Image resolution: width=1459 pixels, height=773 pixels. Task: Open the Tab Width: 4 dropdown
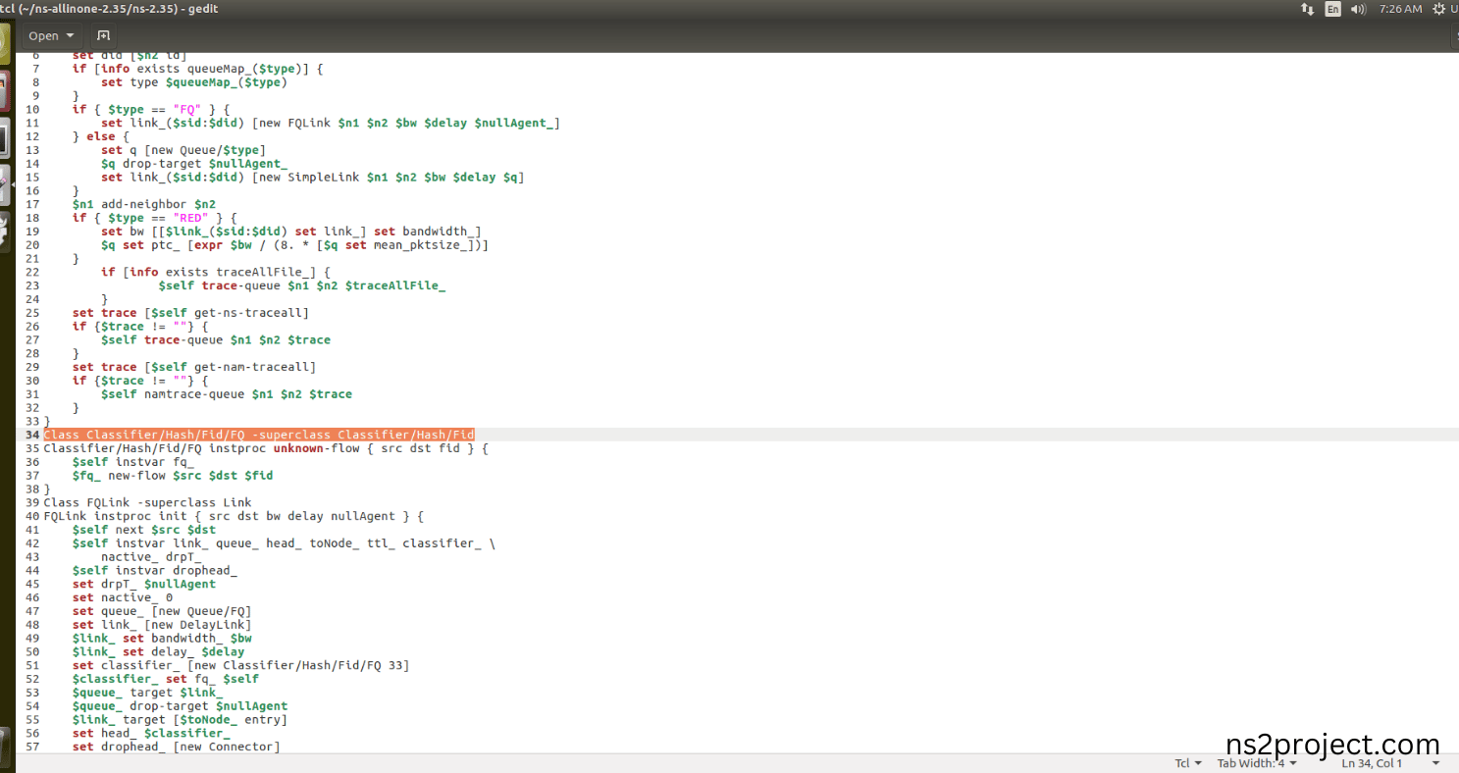coord(1257,763)
